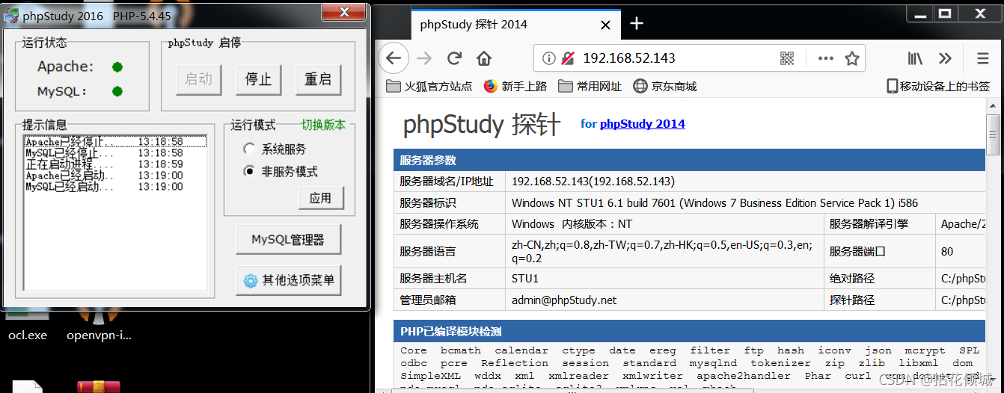Image resolution: width=1004 pixels, height=393 pixels.
Task: Click the MySQL green status indicator
Action: [117, 92]
